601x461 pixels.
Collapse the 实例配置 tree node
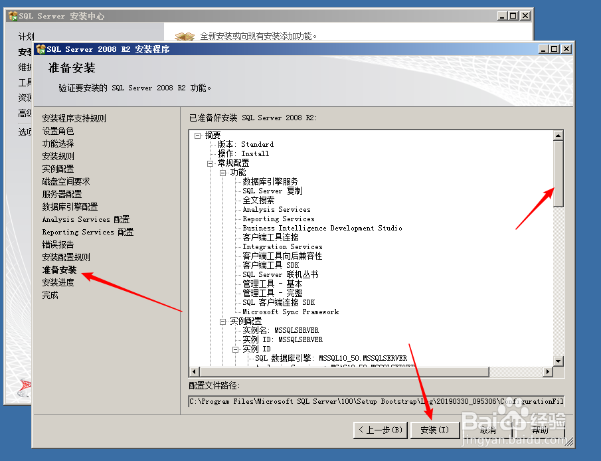pyautogui.click(x=222, y=322)
